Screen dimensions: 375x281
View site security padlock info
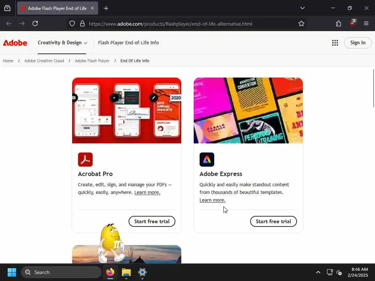coord(82,24)
